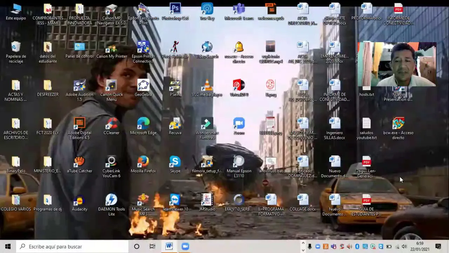Open the FCT 2020 ELY folder
Image resolution: width=449 pixels, height=253 pixels.
48,126
